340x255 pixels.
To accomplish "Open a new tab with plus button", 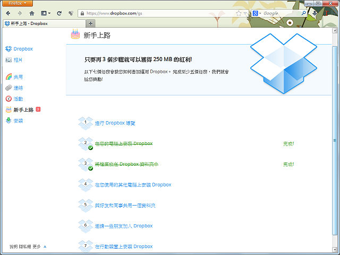I will [91, 23].
